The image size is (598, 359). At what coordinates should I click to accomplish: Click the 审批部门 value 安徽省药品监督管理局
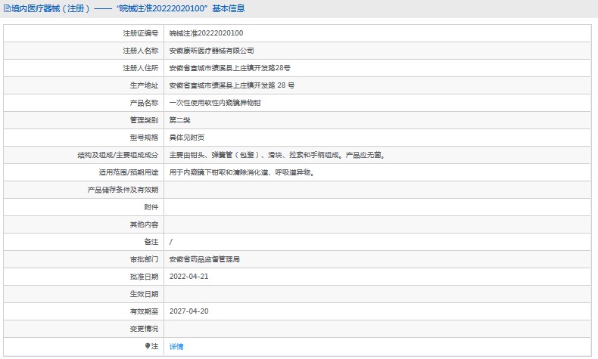point(204,259)
